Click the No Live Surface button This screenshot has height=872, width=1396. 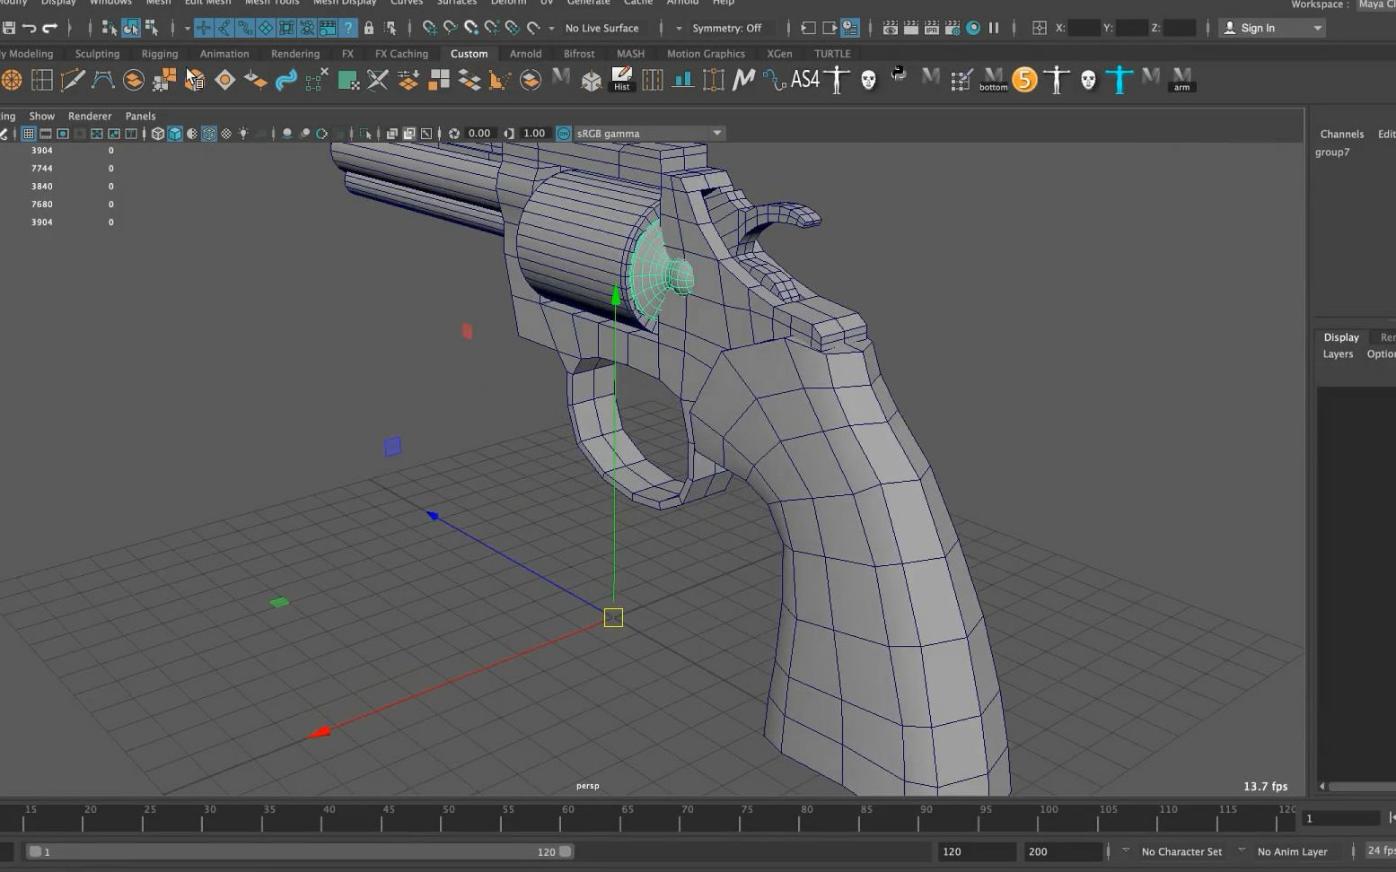pos(602,28)
